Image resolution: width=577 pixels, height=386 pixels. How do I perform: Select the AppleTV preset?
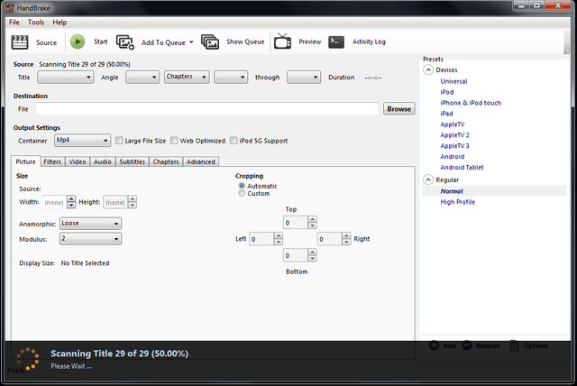[x=453, y=124]
